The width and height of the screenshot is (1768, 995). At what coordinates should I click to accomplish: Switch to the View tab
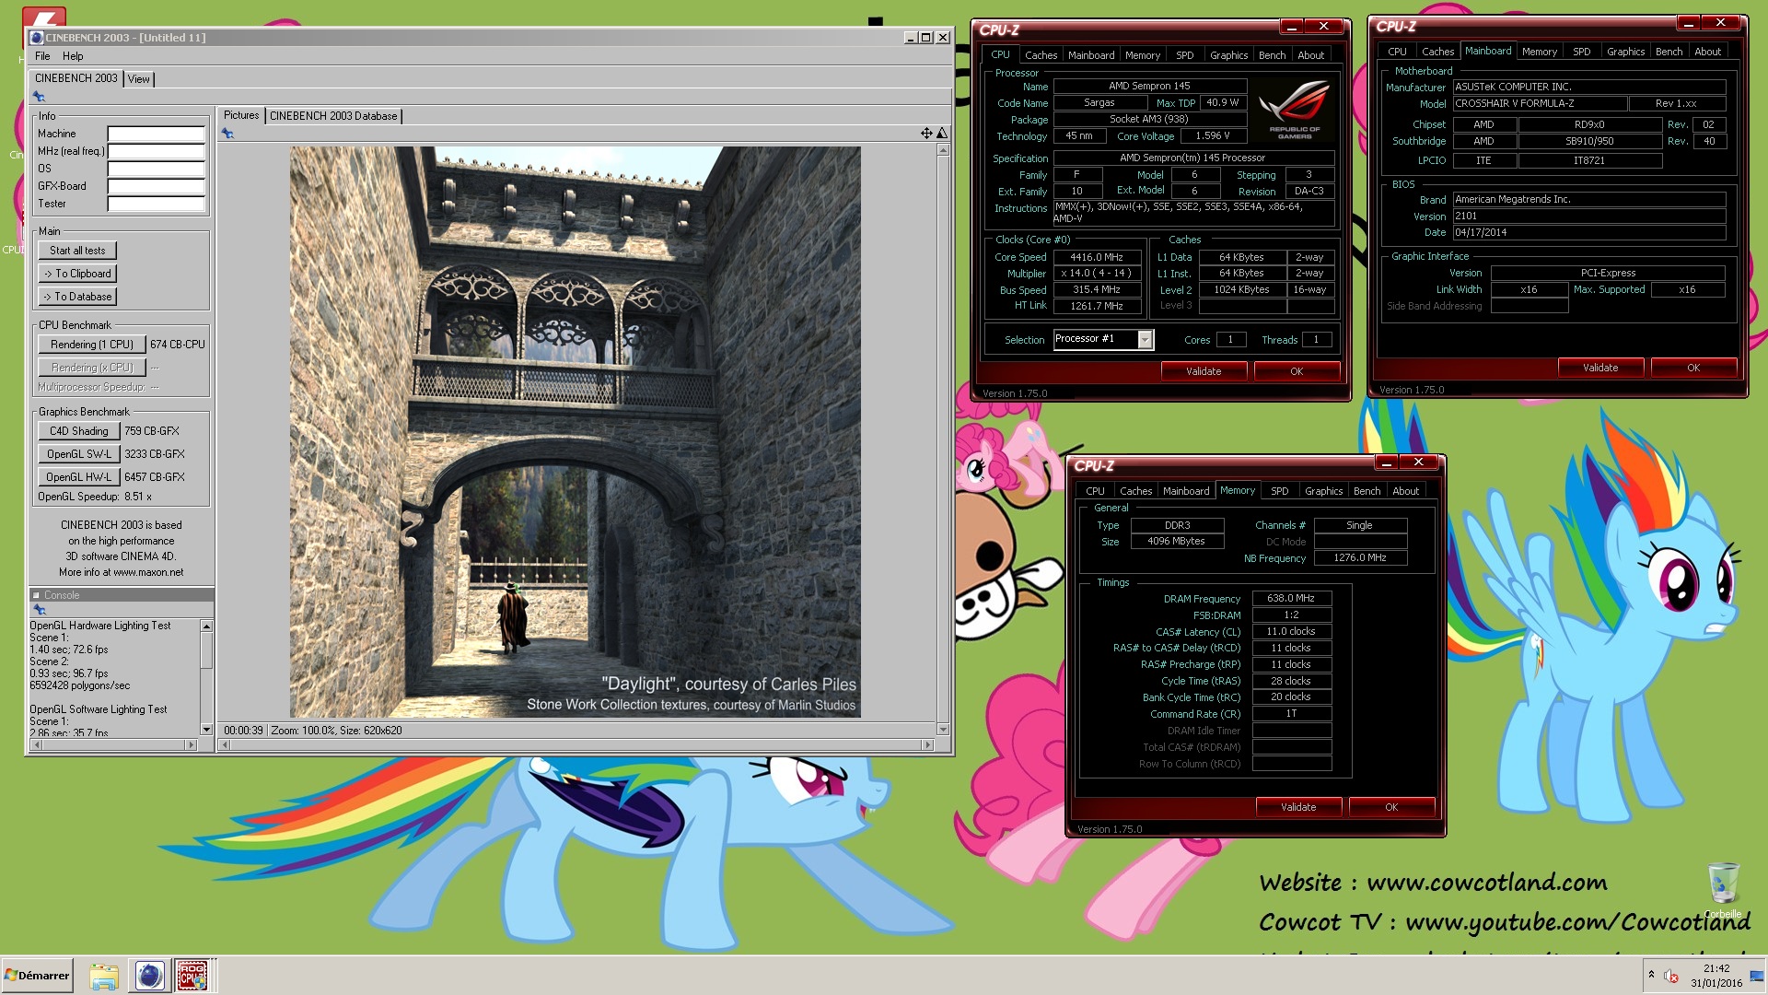point(139,79)
